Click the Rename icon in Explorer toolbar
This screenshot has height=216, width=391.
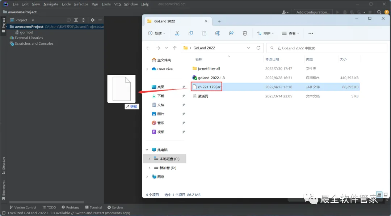point(218,33)
